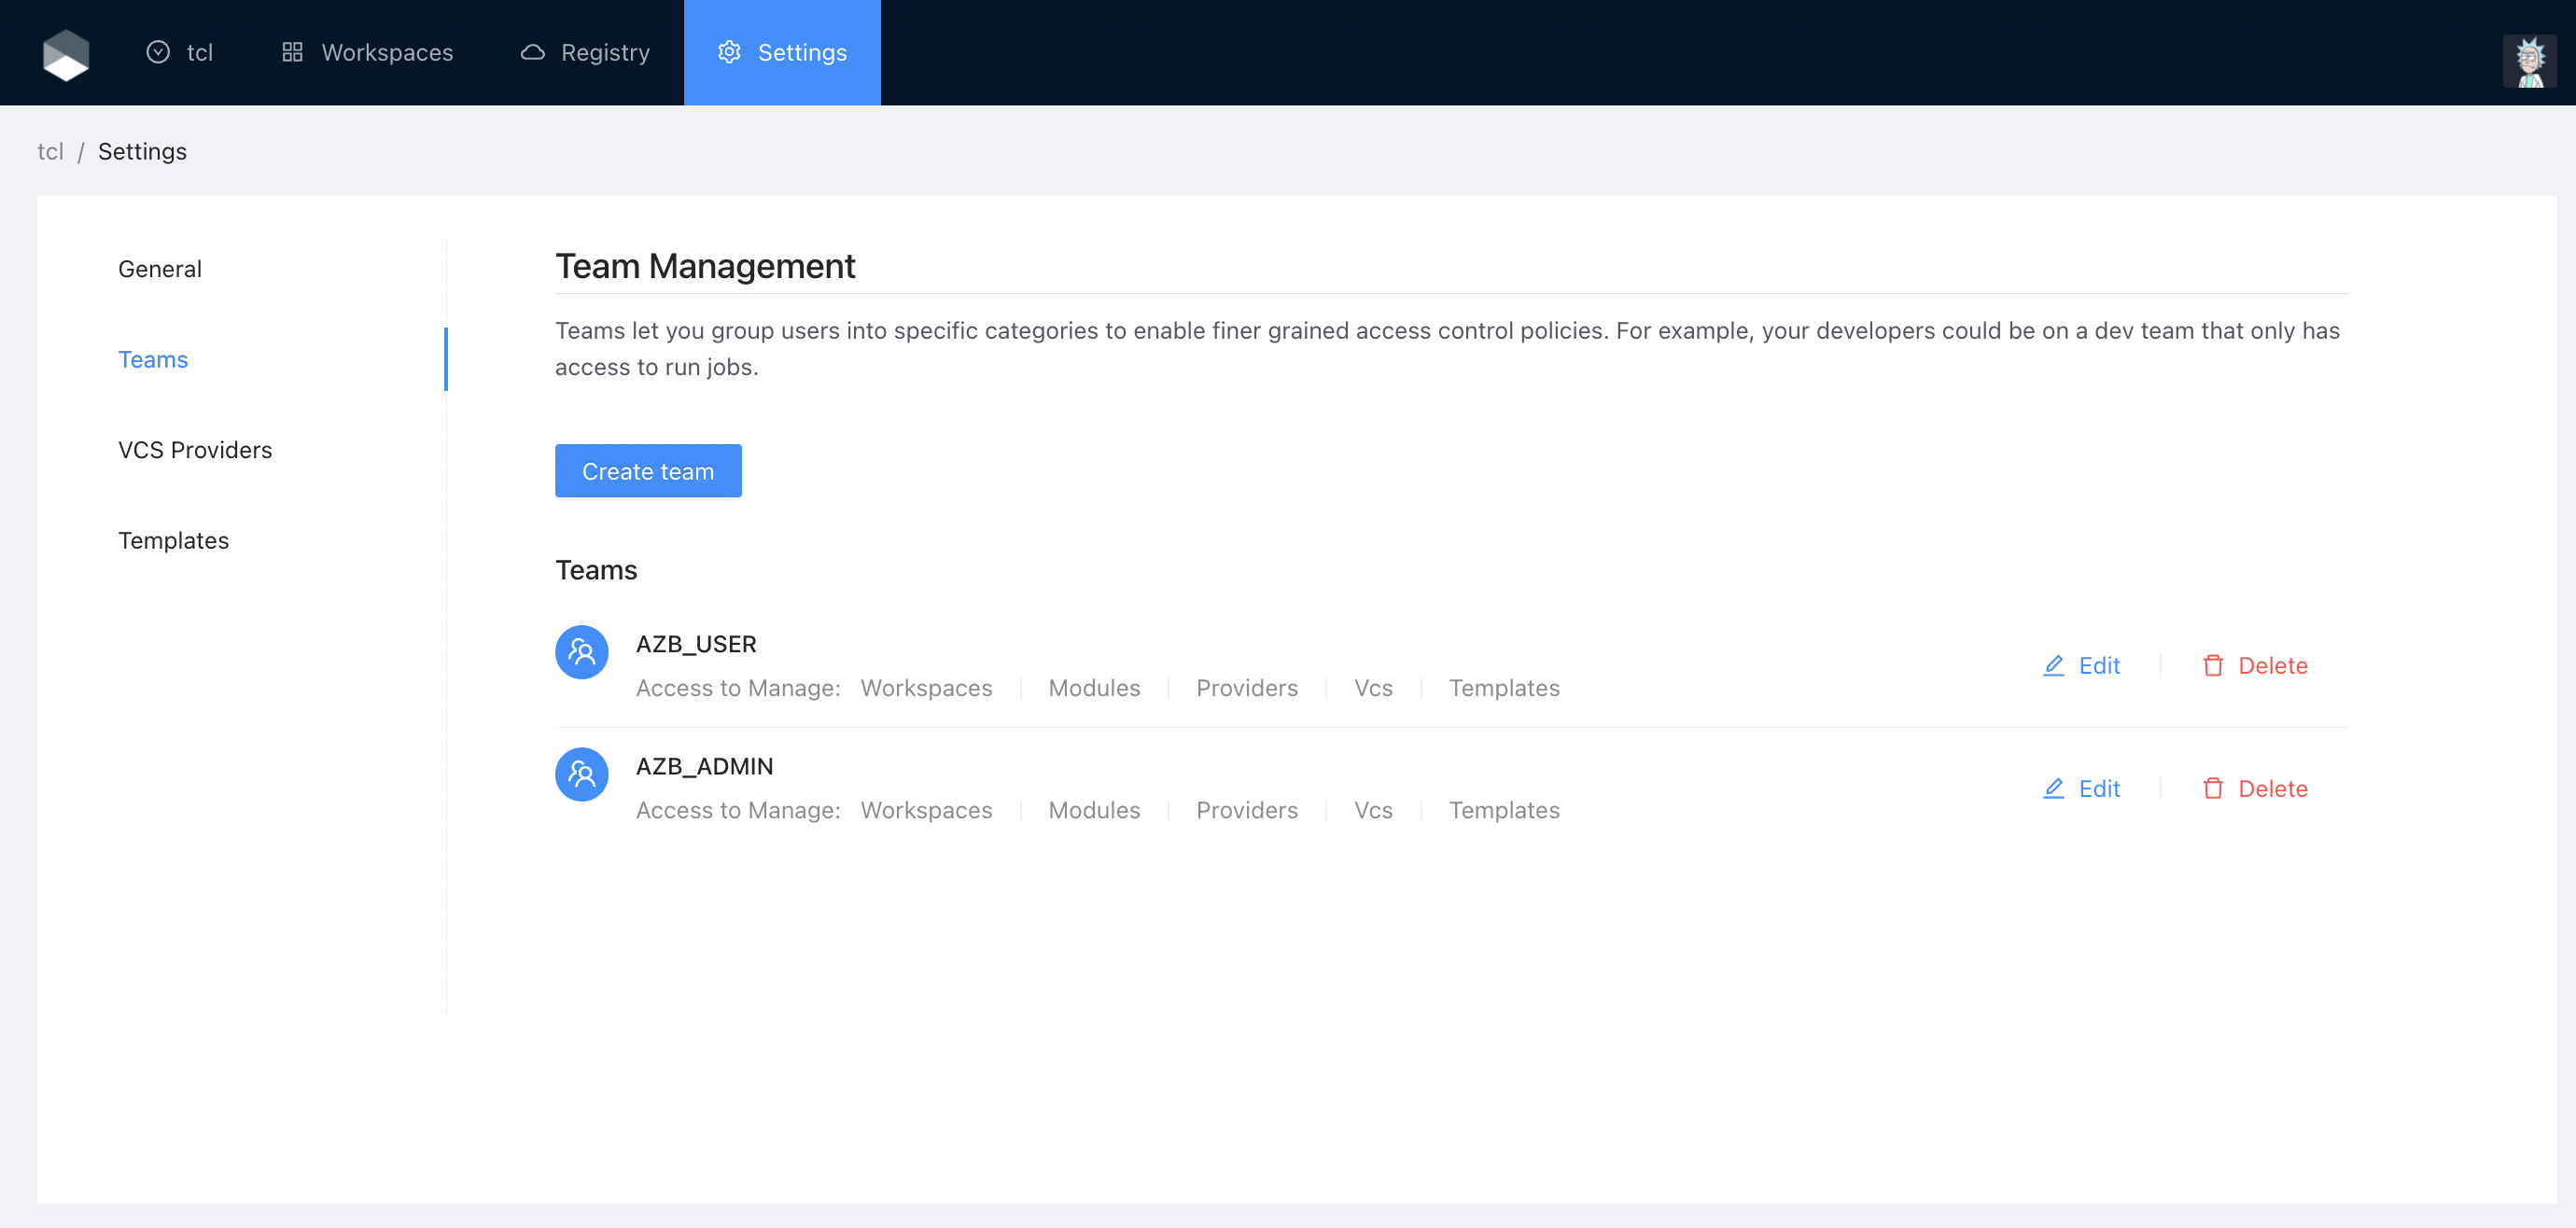Image resolution: width=2576 pixels, height=1228 pixels.
Task: Select the Settings nav tab
Action: click(x=782, y=52)
